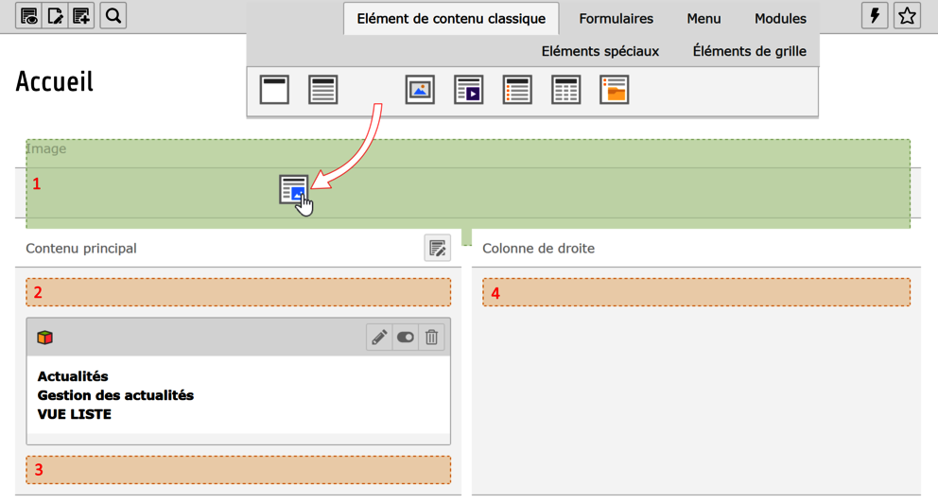This screenshot has height=503, width=938.
Task: Open the search magnifier tool
Action: pos(113,15)
